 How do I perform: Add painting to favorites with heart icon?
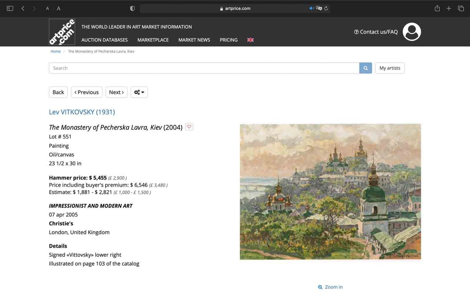[189, 127]
